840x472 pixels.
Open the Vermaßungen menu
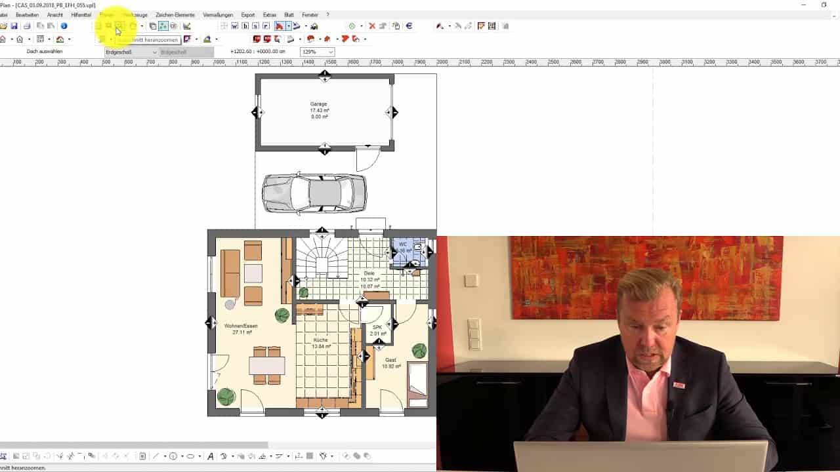point(218,14)
